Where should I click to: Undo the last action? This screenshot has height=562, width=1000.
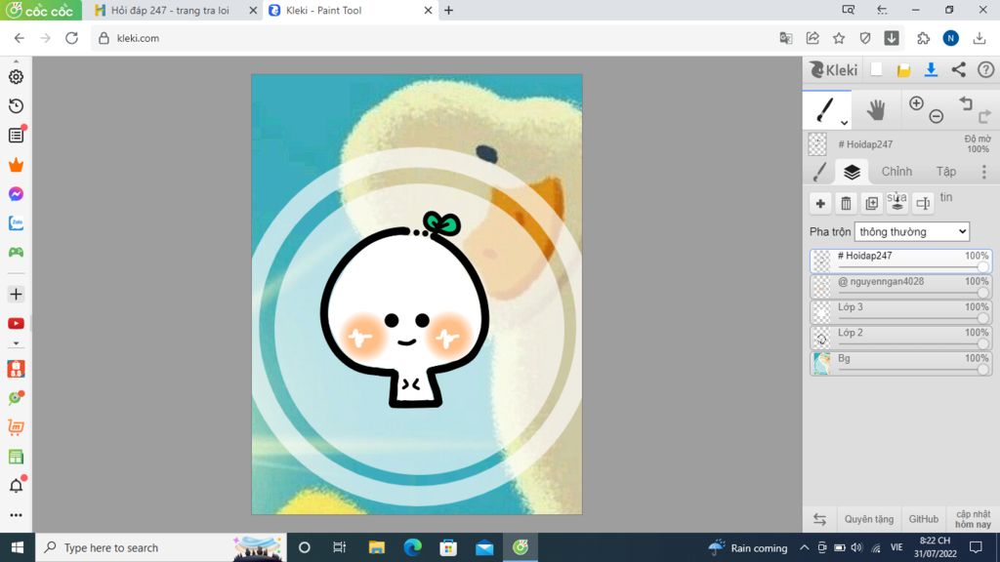coord(966,103)
